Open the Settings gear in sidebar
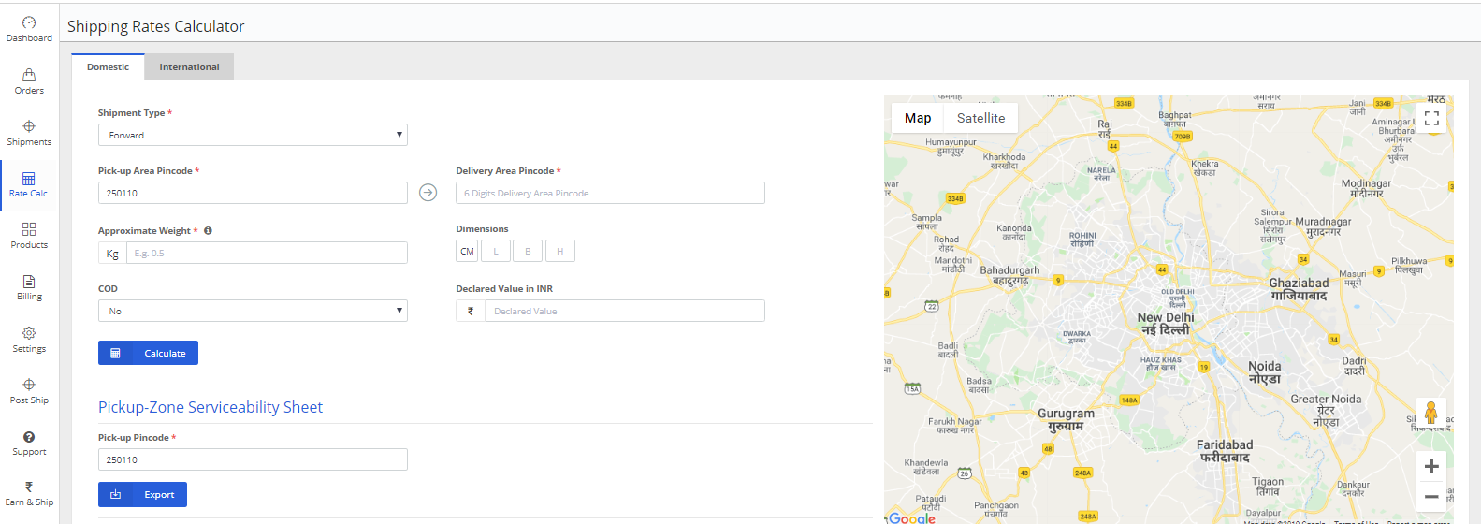Screen dimensions: 1481x524 [x=29, y=340]
